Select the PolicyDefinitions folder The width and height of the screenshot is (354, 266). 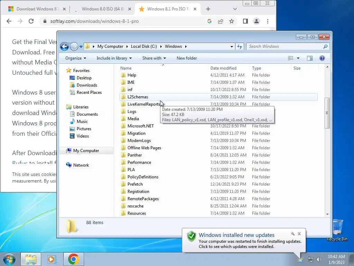pos(143,177)
